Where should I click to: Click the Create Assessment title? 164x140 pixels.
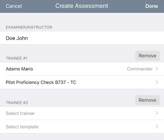[x=82, y=6]
